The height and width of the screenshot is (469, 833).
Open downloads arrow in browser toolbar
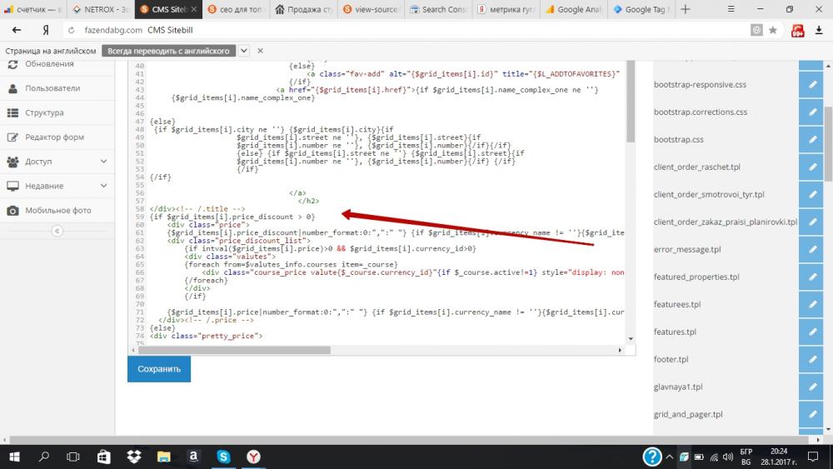pyautogui.click(x=819, y=30)
